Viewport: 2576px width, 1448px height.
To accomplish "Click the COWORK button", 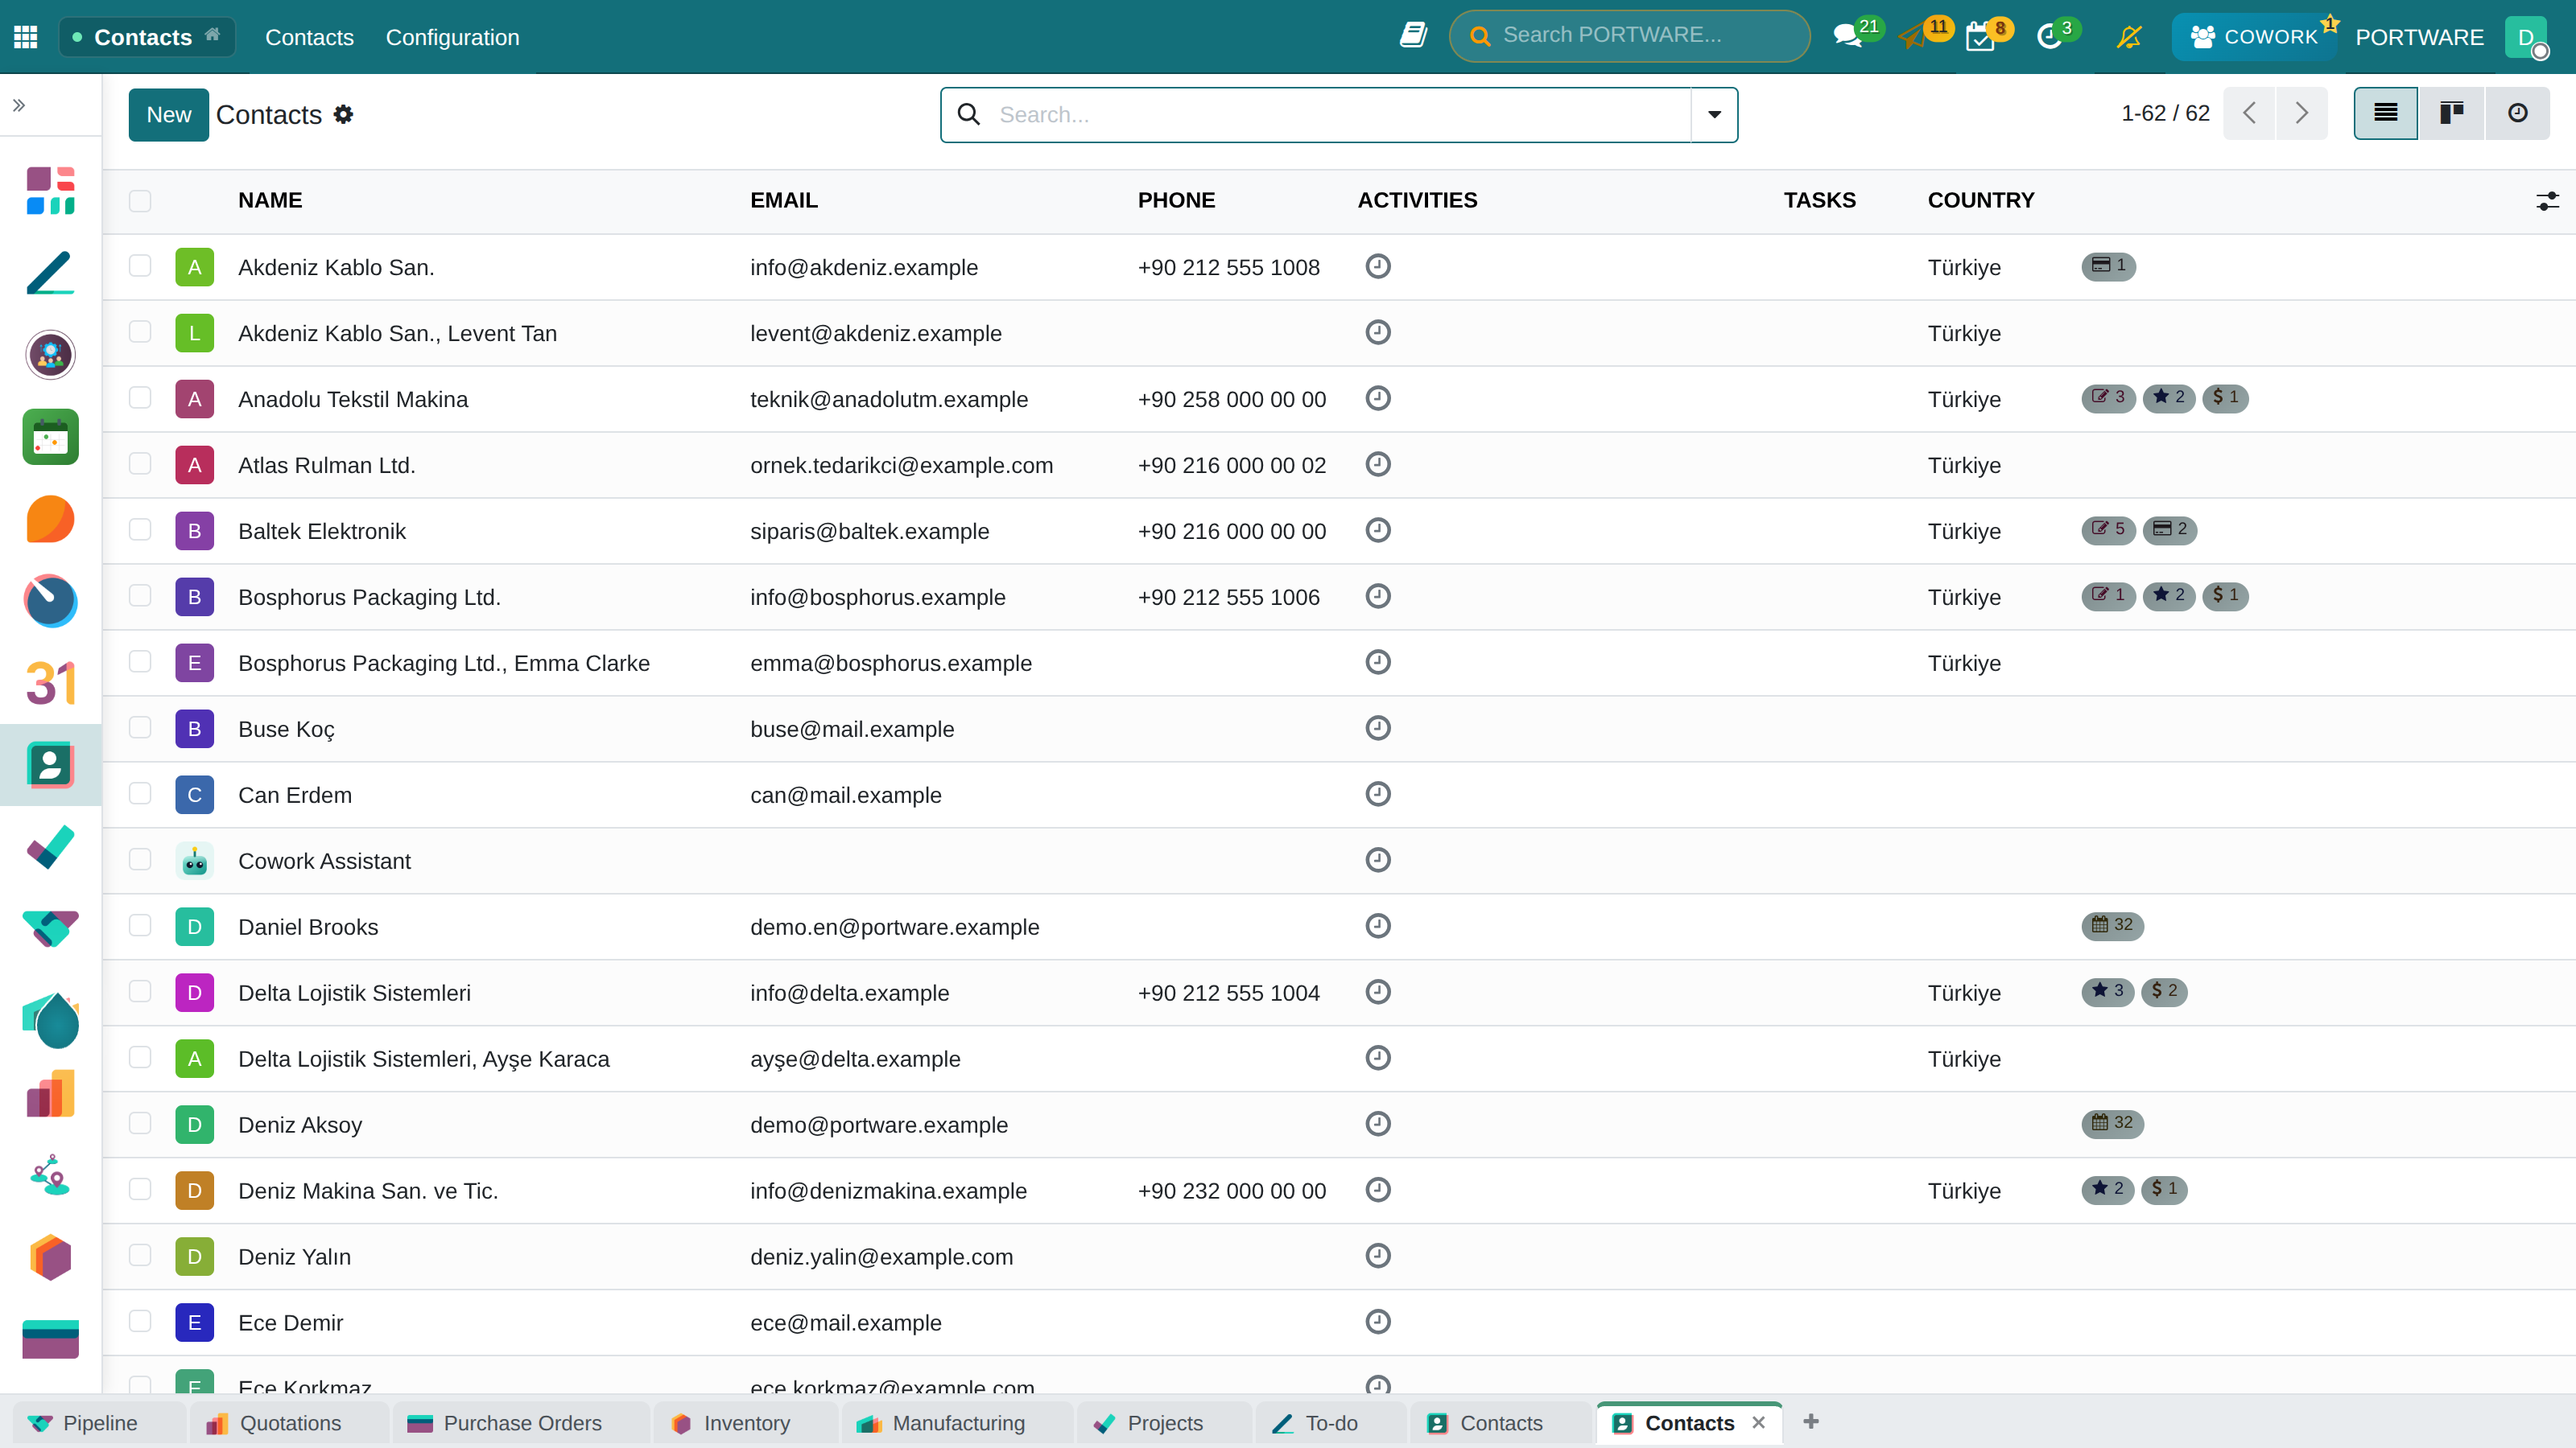I will pos(2254,37).
